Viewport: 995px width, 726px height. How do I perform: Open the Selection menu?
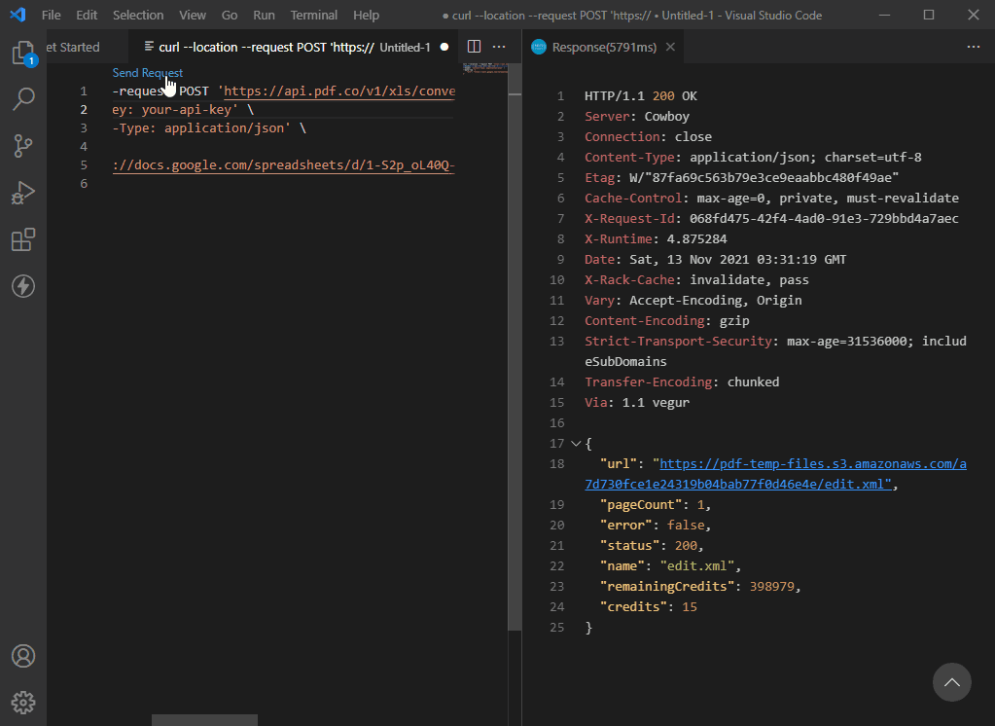pos(138,16)
